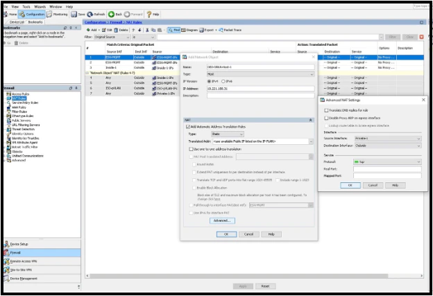Click Cancel in Advanced NAT Settings
433x296 pixels.
pyautogui.click(x=373, y=186)
